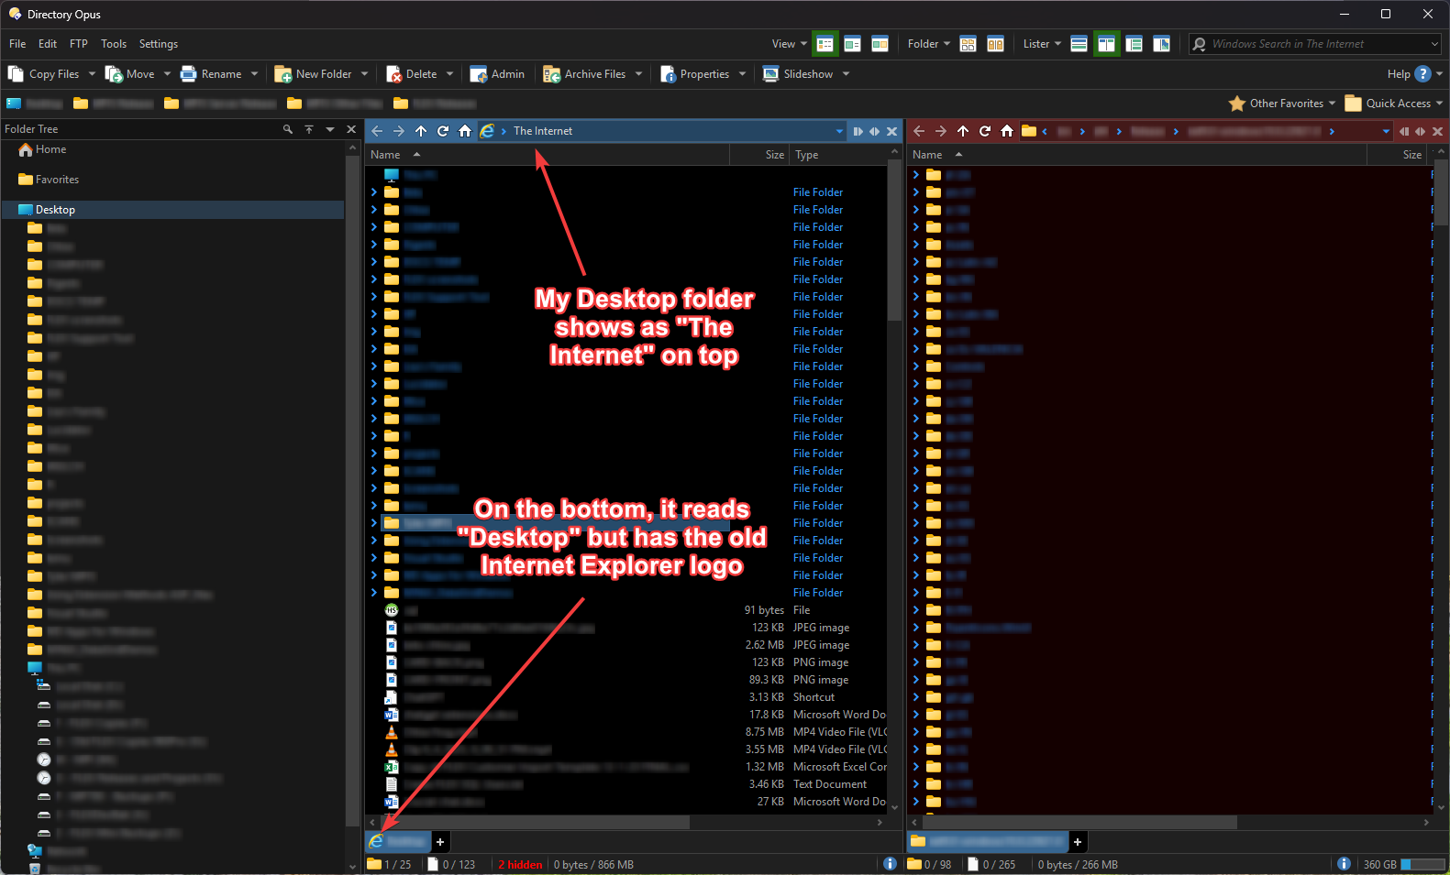The image size is (1450, 875).
Task: Expand the Archive Files dropdown arrow
Action: [638, 74]
